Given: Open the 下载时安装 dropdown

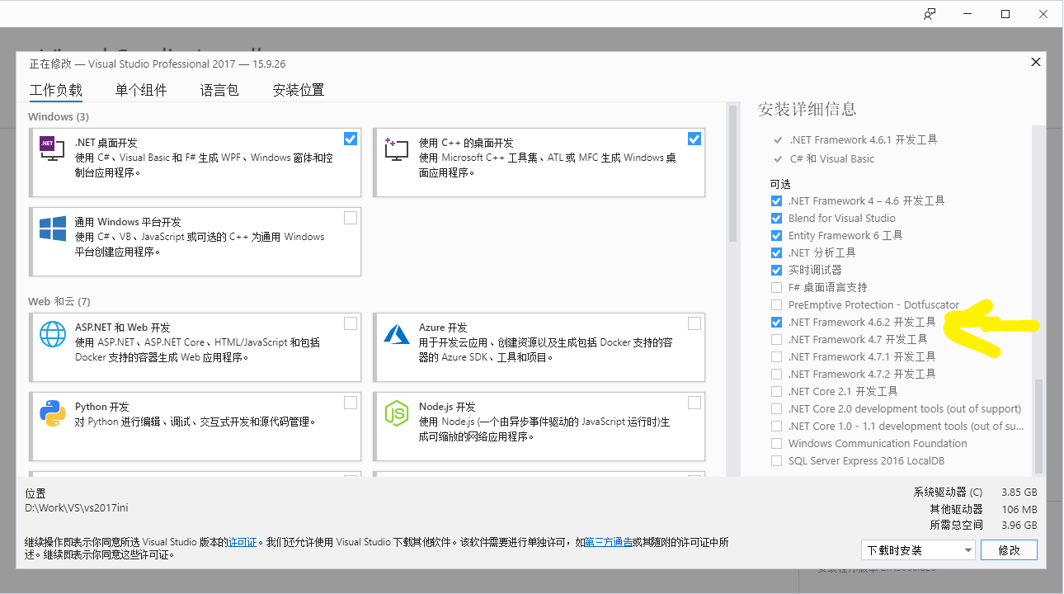Looking at the screenshot, I should pos(917,550).
